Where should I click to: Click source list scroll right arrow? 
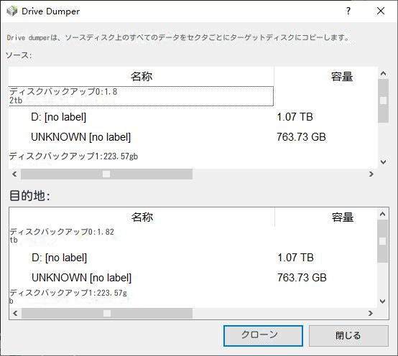click(371, 174)
